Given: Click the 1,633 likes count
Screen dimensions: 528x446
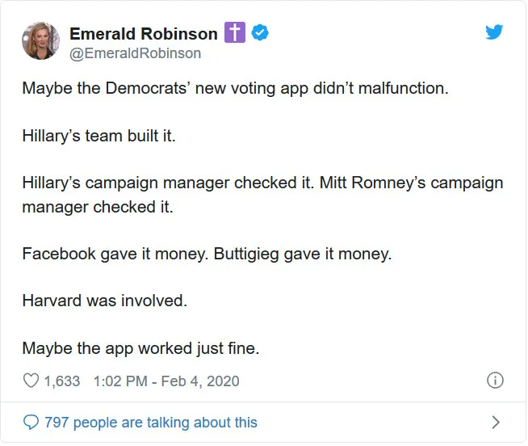Looking at the screenshot, I should (x=62, y=381).
